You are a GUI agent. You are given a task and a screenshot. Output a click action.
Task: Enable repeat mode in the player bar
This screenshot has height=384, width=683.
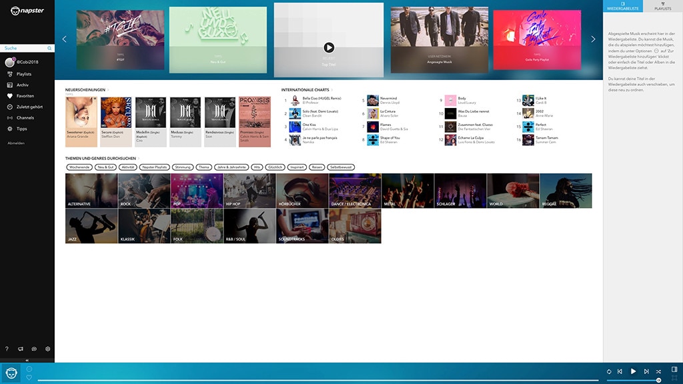(x=608, y=371)
